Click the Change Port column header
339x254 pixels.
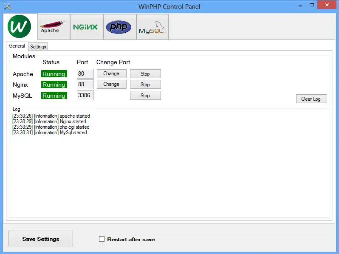tap(113, 62)
